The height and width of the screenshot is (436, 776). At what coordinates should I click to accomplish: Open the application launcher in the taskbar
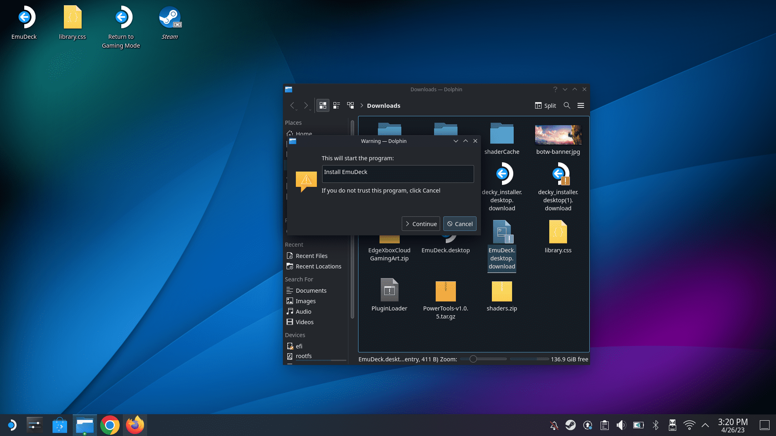[x=12, y=425]
